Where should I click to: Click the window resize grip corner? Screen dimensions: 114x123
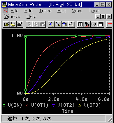point(110,119)
